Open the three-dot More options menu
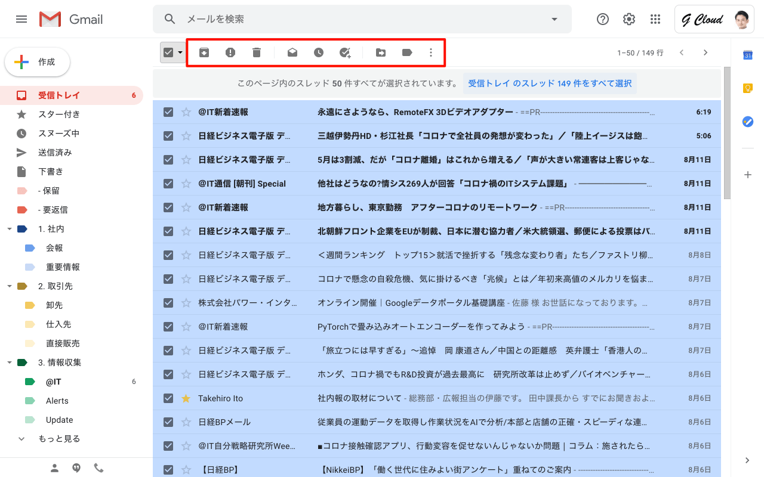Viewport: 764px width, 477px height. (x=431, y=52)
